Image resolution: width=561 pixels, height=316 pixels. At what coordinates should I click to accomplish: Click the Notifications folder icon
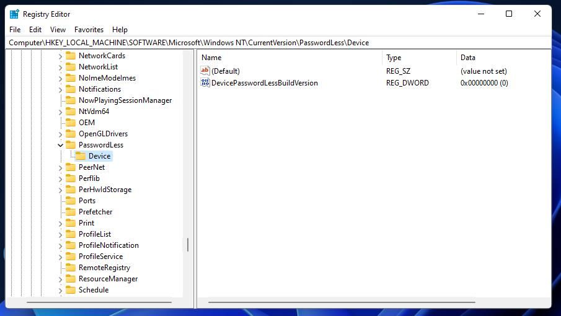(71, 89)
